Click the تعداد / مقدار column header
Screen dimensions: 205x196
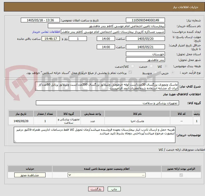[45, 114]
